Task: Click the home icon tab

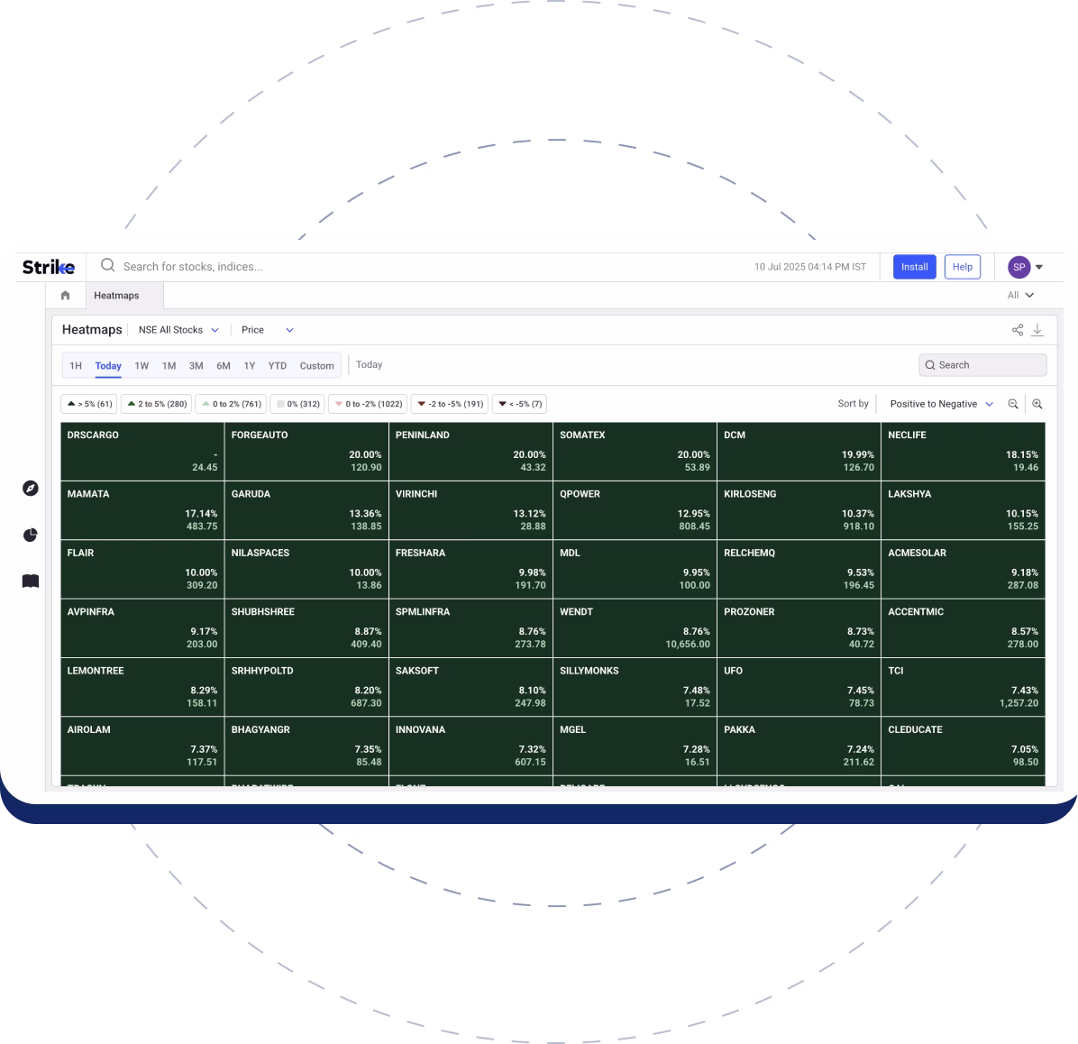Action: click(x=65, y=296)
